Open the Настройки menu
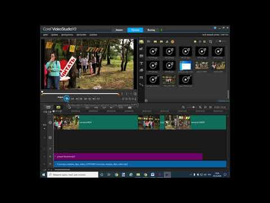The height and width of the screenshot is (203, 270). pyautogui.click(x=81, y=35)
